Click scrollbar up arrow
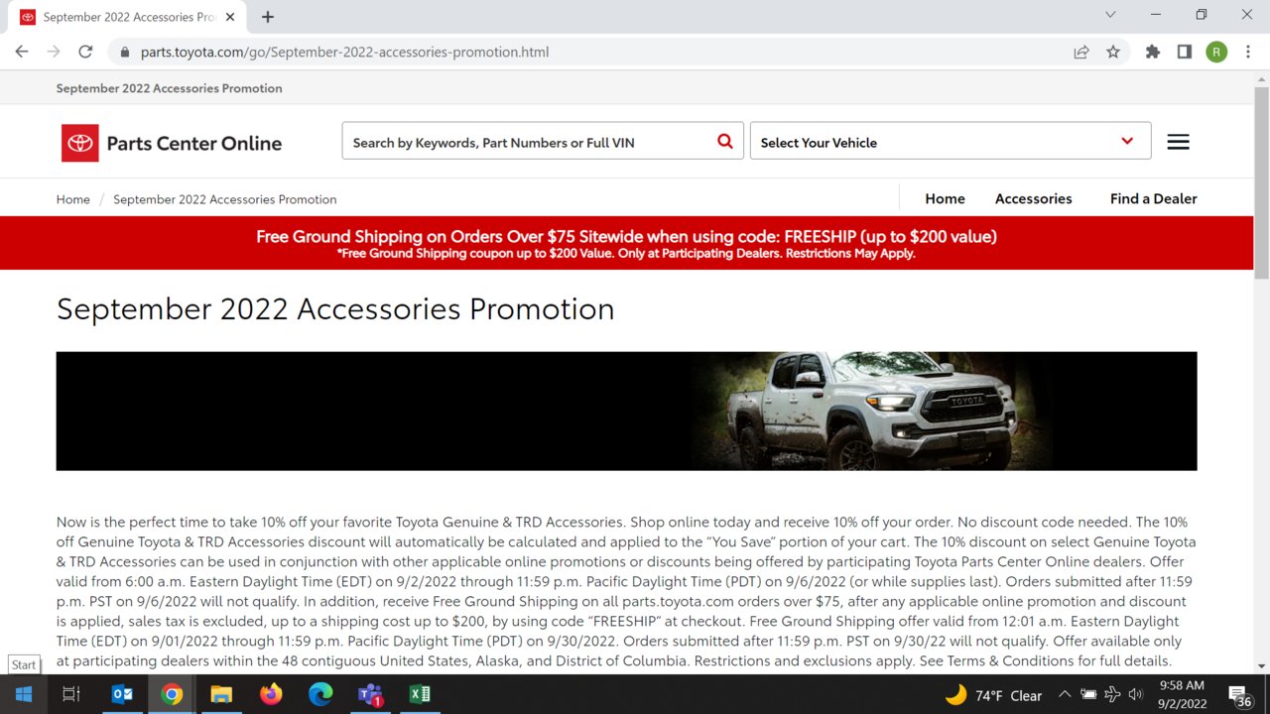1270x714 pixels. click(x=1261, y=78)
